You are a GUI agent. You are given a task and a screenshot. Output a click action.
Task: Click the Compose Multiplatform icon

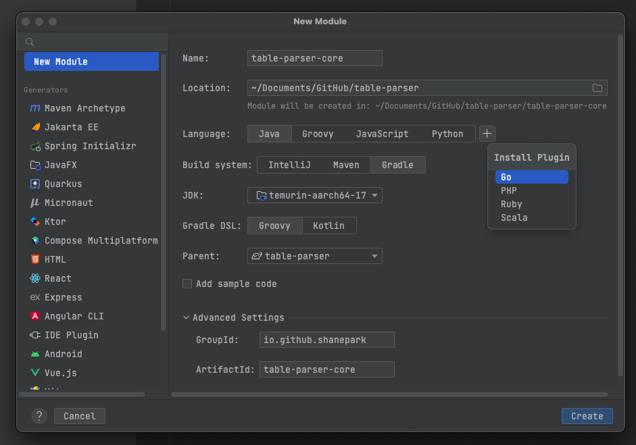[x=35, y=240]
